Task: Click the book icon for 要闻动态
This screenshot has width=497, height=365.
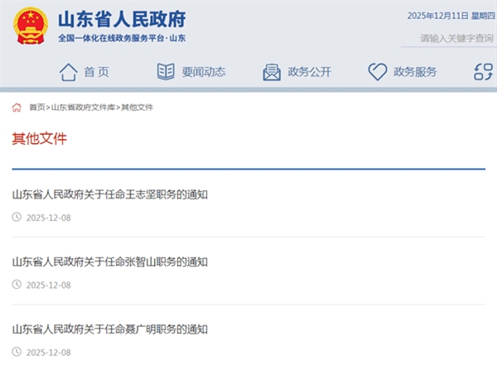Action: [166, 72]
